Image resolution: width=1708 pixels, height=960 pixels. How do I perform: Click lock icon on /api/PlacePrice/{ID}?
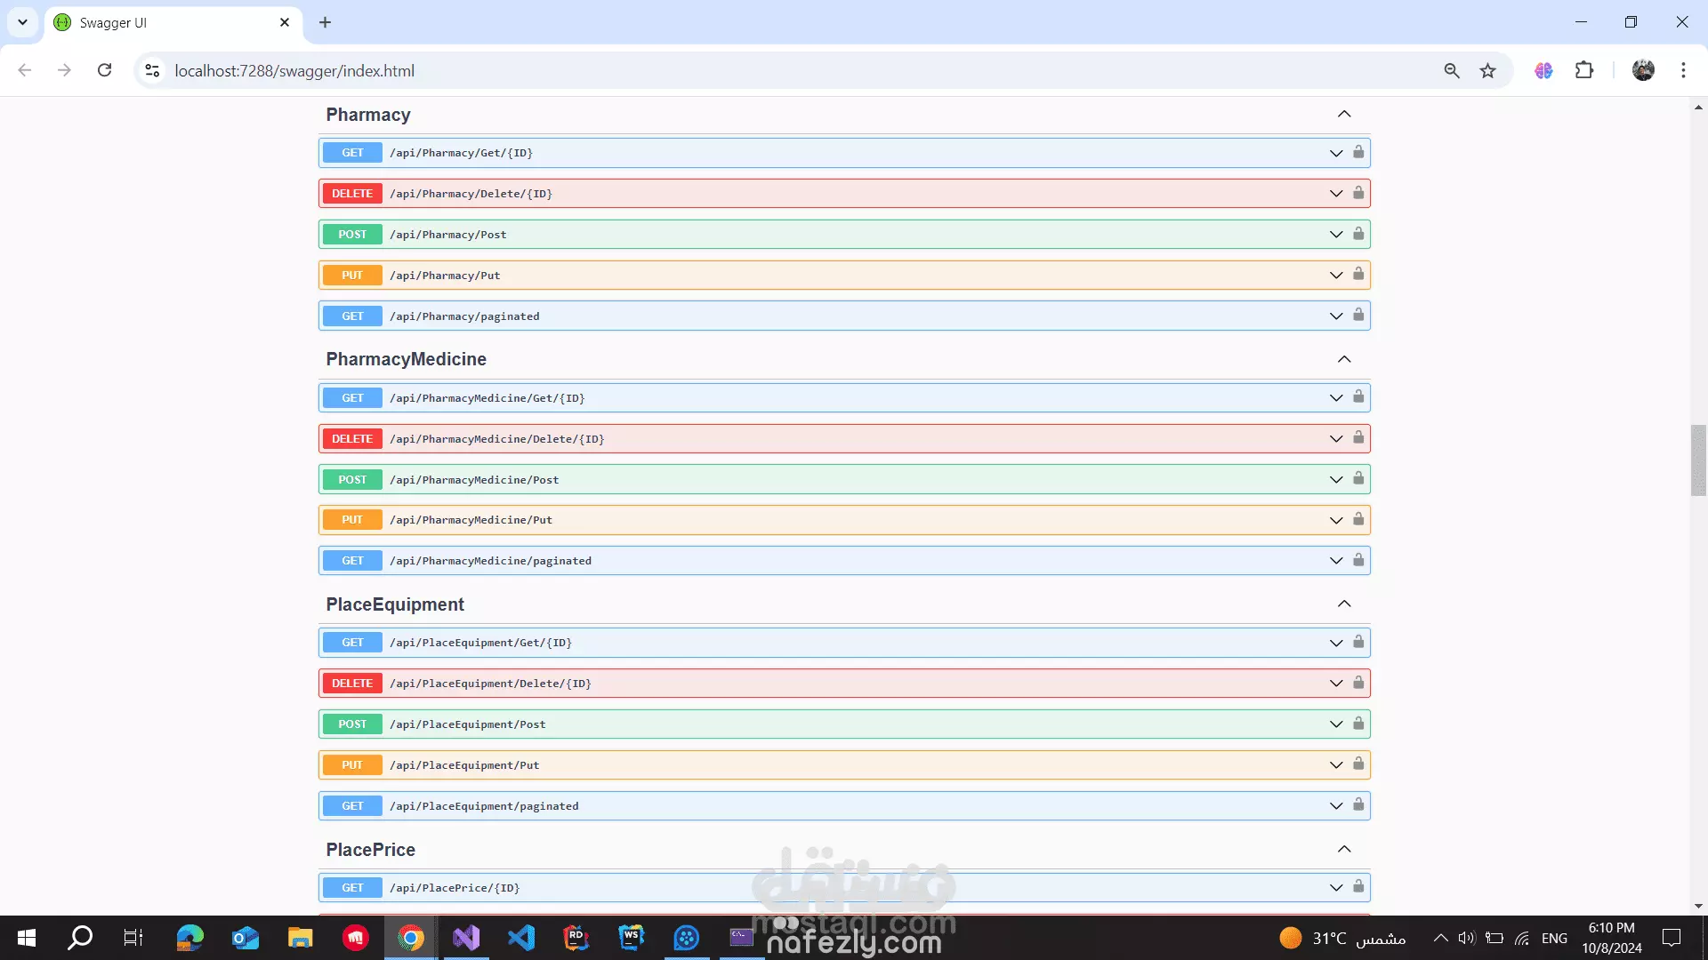click(x=1358, y=886)
